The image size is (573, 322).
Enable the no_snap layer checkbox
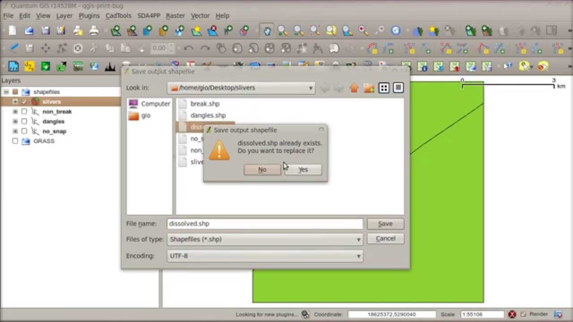[x=24, y=131]
